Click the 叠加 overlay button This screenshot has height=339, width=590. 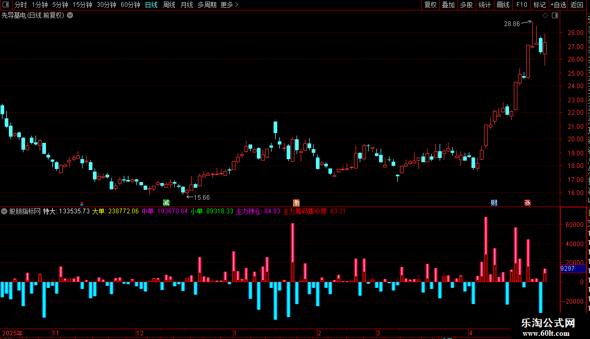tap(449, 5)
